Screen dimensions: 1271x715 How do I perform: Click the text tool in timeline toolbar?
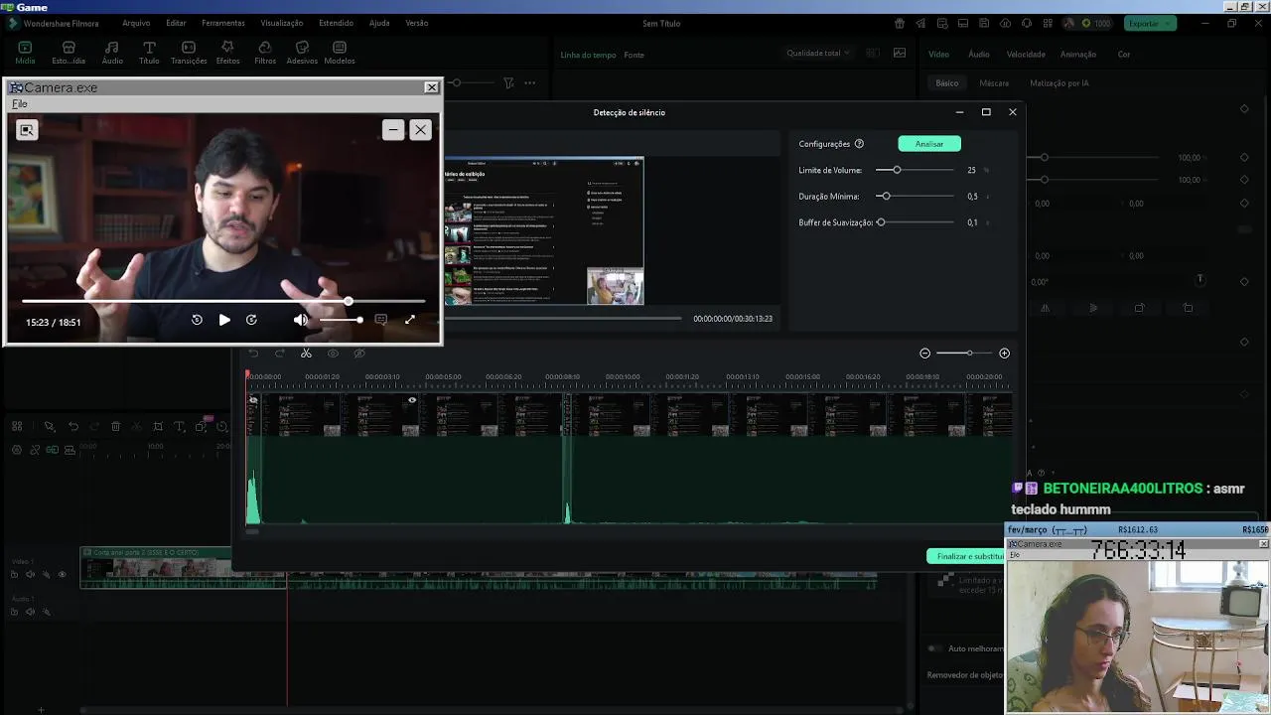click(179, 426)
